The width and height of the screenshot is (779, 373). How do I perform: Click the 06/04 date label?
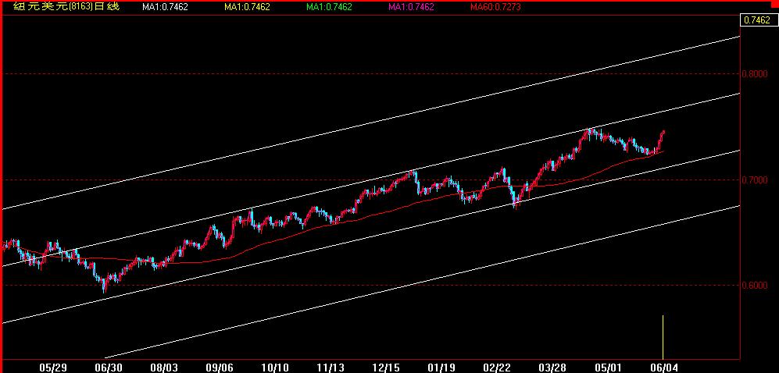663,368
